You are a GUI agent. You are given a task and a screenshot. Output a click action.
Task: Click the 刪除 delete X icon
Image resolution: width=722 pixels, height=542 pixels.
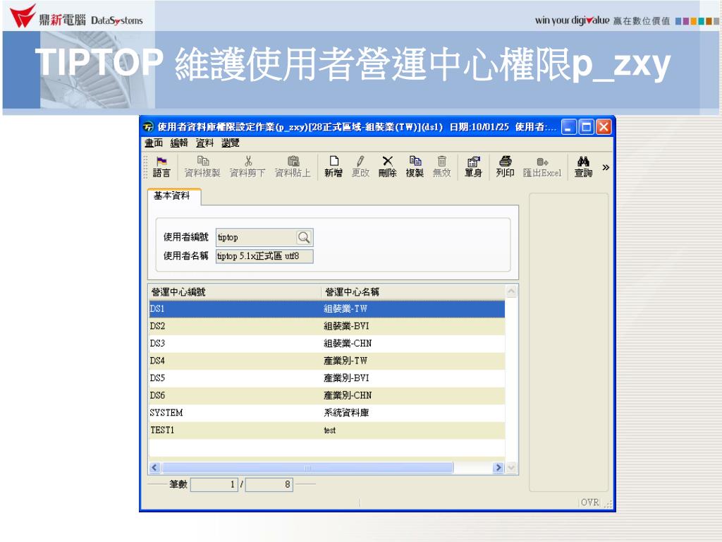click(388, 161)
